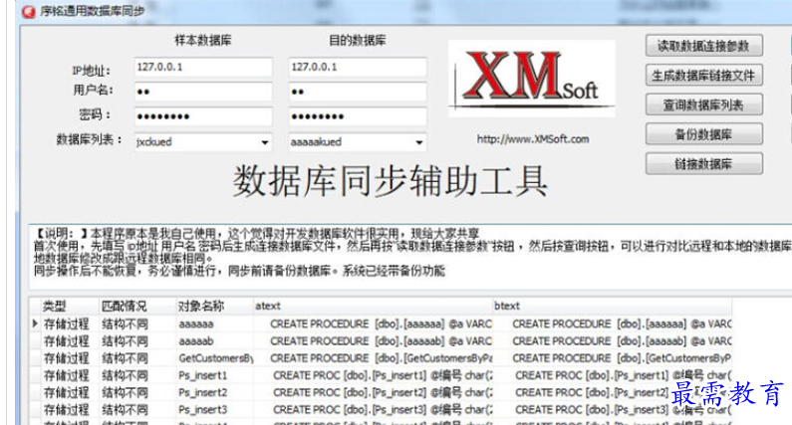792x425 pixels.
Task: Focus the sample database username field
Action: (x=203, y=92)
